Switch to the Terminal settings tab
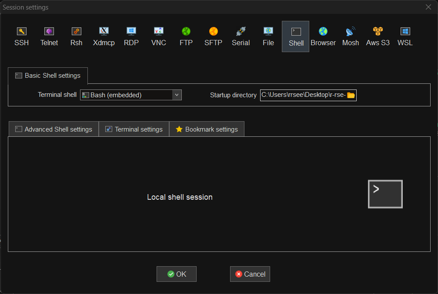 (134, 129)
